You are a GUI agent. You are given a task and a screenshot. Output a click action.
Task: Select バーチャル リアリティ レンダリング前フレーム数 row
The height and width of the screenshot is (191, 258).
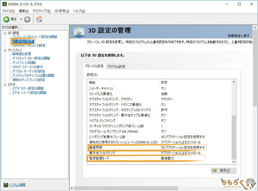[159, 126]
